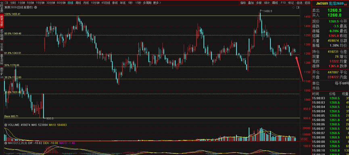Open F10 company info
The width and height of the screenshot is (349, 155).
pos(283,3)
